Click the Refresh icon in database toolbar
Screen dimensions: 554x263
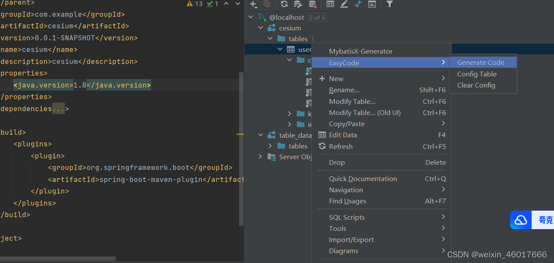pyautogui.click(x=284, y=4)
